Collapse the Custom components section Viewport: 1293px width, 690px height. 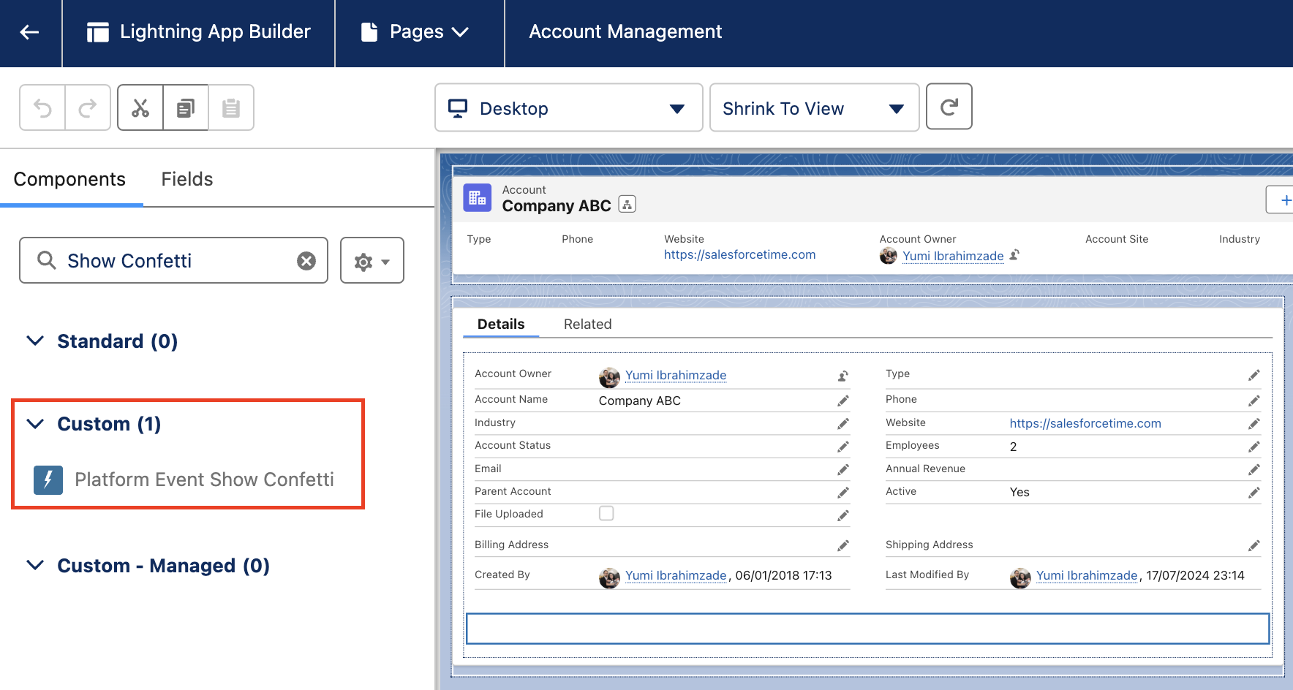coord(34,423)
